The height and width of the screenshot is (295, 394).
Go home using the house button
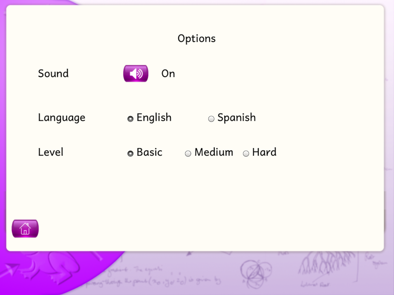tap(25, 229)
